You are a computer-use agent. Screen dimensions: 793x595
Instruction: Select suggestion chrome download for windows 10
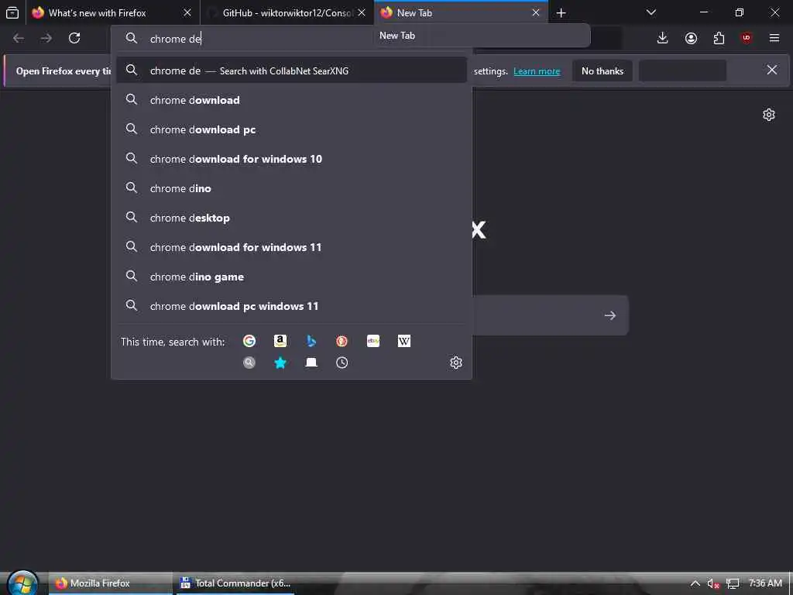pyautogui.click(x=291, y=159)
